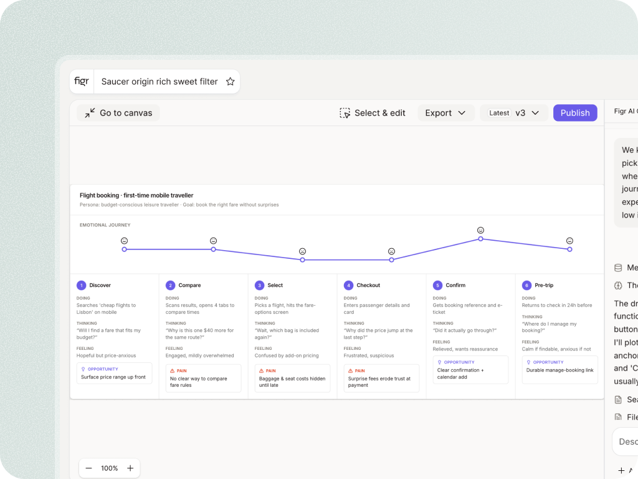Click the step 4 Checkout number badge
The image size is (638, 479).
(349, 285)
